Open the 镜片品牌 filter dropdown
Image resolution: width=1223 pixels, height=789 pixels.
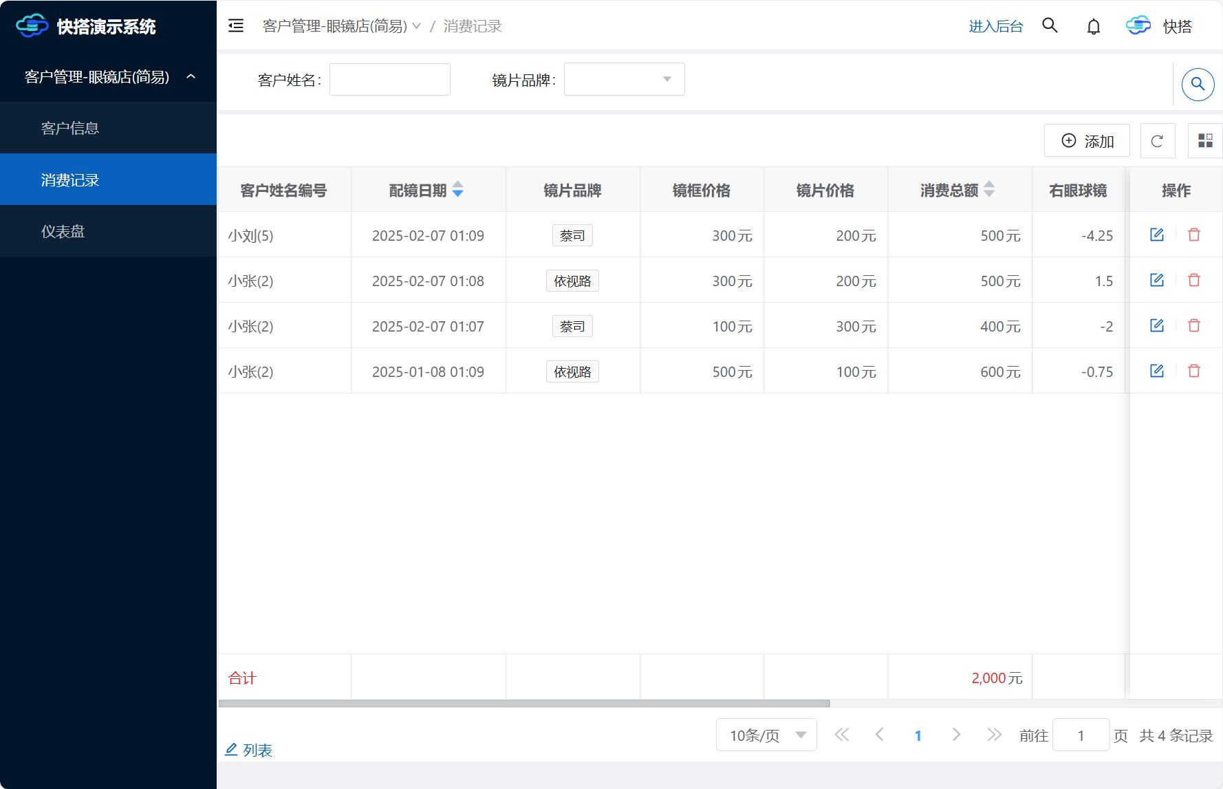(624, 79)
